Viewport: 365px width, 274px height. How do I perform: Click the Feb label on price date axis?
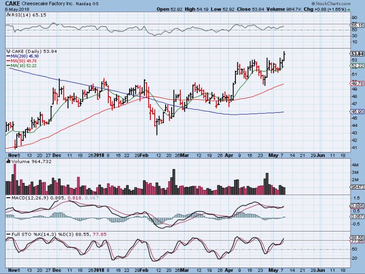(145, 155)
